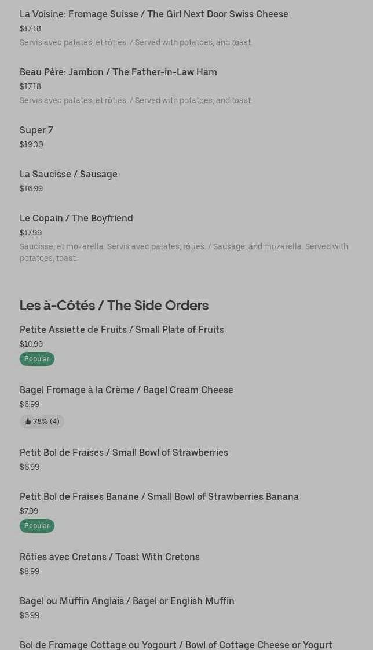Choose Petit Bol de Fraises Banane item
This screenshot has width=373, height=650.
(x=159, y=496)
